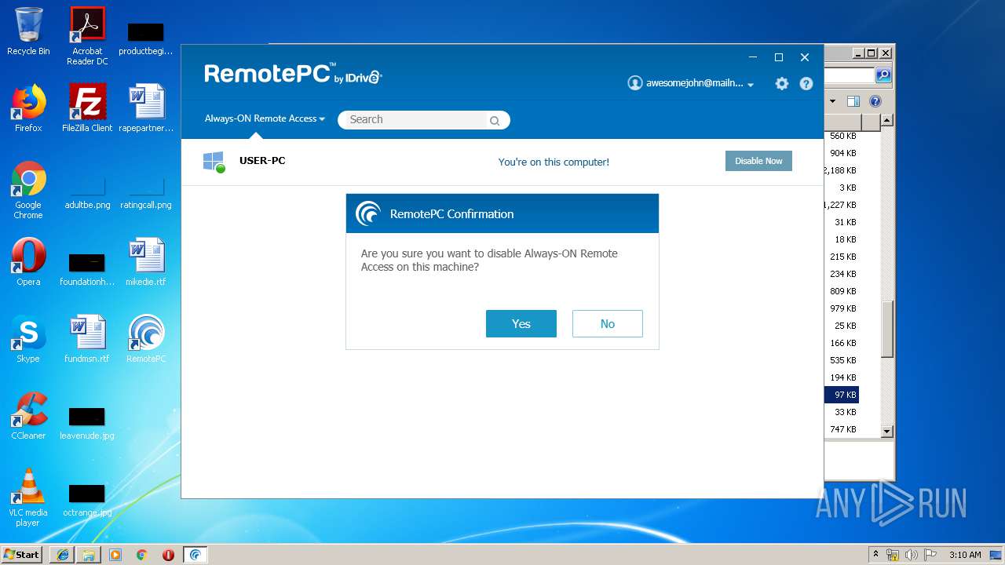The height and width of the screenshot is (565, 1005).
Task: Click network icon in system tray
Action: pyautogui.click(x=893, y=555)
